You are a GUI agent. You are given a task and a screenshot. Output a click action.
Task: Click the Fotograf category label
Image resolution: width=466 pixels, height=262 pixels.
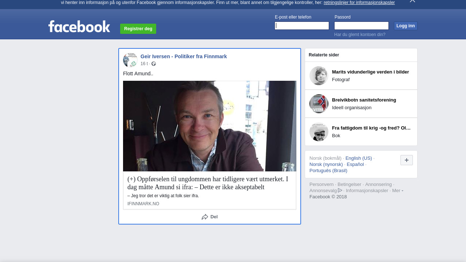click(341, 80)
